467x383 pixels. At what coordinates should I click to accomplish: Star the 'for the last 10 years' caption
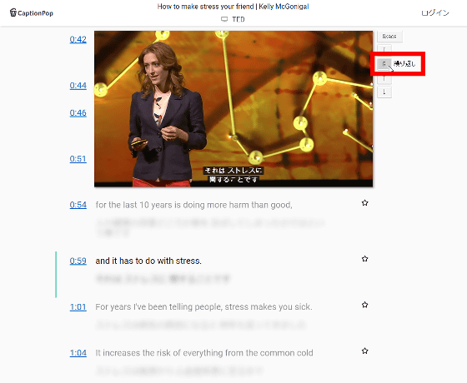tap(365, 203)
